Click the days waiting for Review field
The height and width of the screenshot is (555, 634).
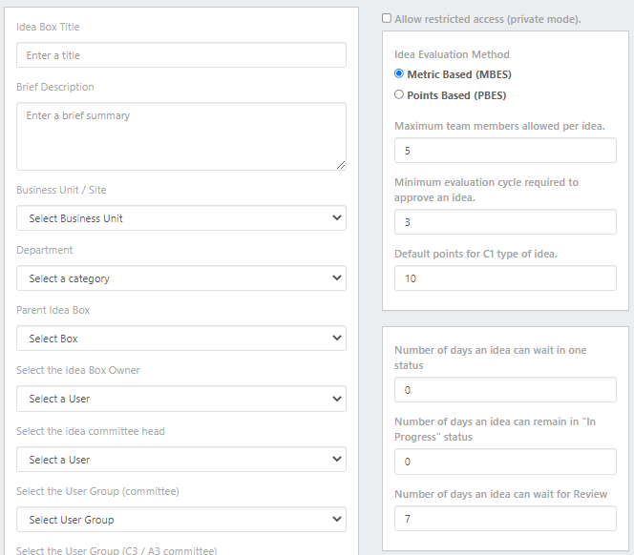pyautogui.click(x=505, y=519)
